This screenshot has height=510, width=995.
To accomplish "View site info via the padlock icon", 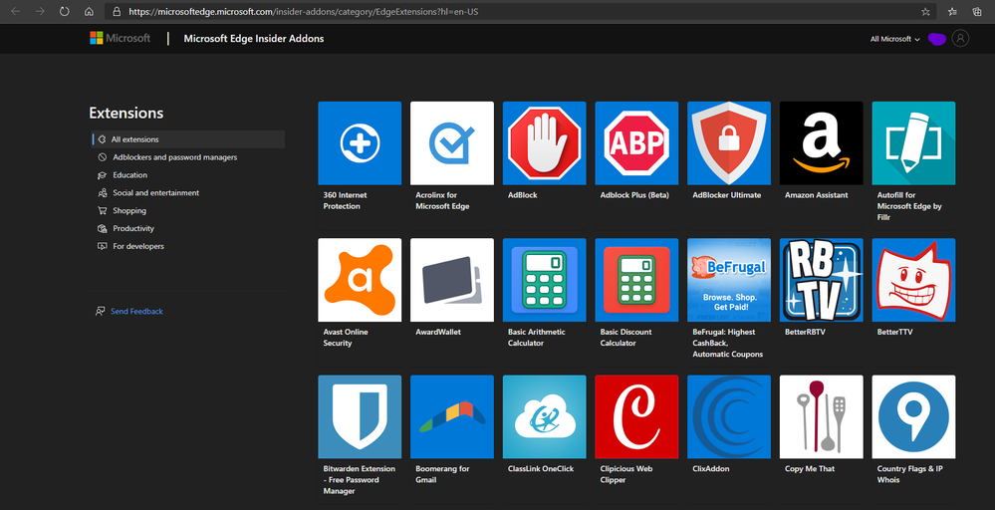I will tap(117, 11).
